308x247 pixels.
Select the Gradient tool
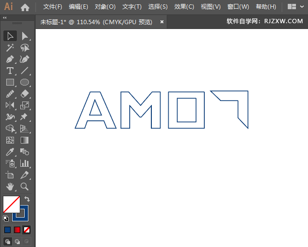(25, 140)
